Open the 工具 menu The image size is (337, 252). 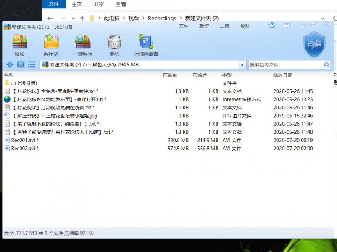point(225,26)
